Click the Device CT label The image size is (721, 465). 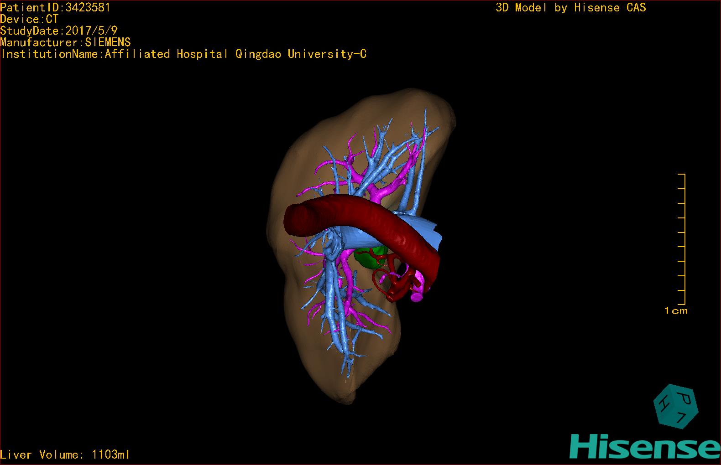pyautogui.click(x=29, y=19)
